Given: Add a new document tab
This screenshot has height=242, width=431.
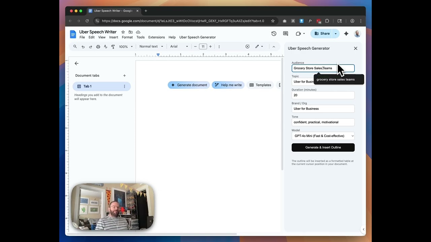Looking at the screenshot, I should (x=124, y=76).
